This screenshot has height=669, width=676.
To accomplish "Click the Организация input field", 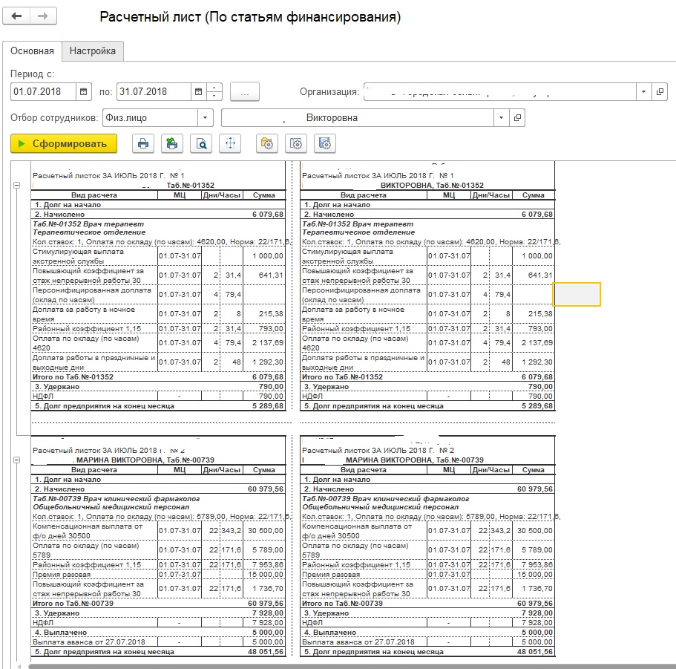I will 499,91.
